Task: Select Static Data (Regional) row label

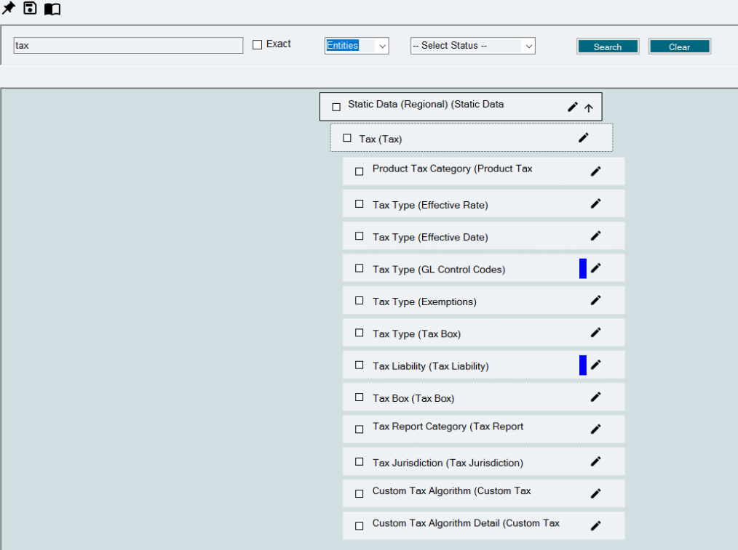Action: pyautogui.click(x=426, y=105)
